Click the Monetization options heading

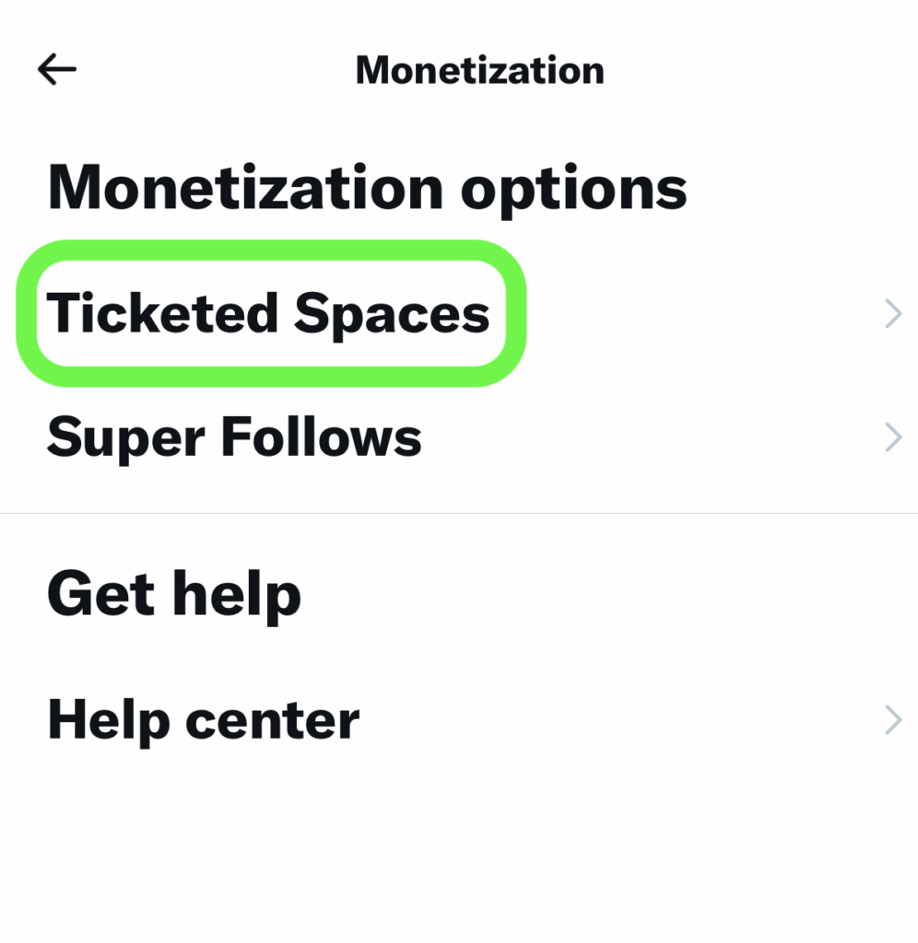(367, 189)
